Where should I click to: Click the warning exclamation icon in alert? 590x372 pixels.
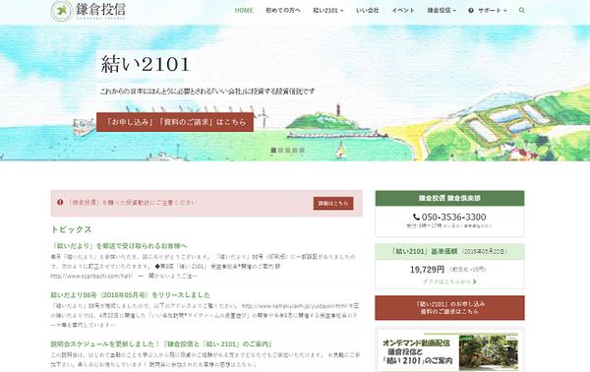[60, 202]
